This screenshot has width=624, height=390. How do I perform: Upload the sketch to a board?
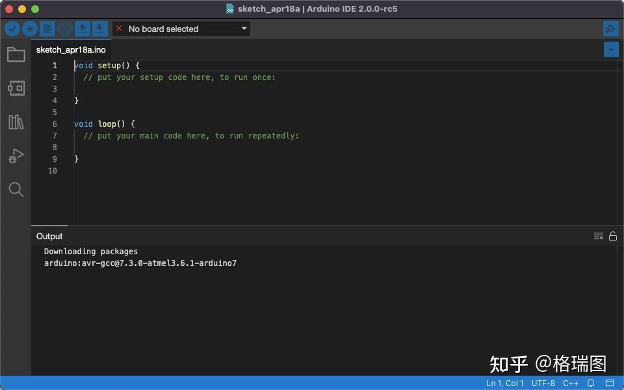coord(30,29)
